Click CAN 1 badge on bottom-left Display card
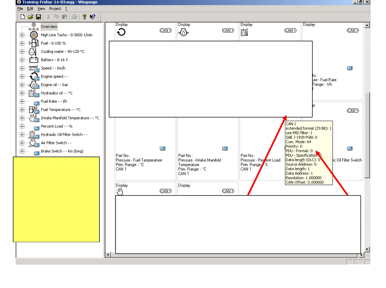The image size is (386, 288). tap(166, 191)
